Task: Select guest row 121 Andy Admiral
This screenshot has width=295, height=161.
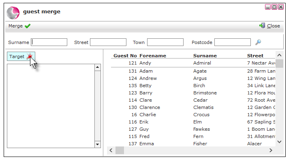Action: click(193, 63)
